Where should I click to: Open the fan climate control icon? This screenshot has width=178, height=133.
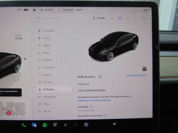click(x=86, y=125)
